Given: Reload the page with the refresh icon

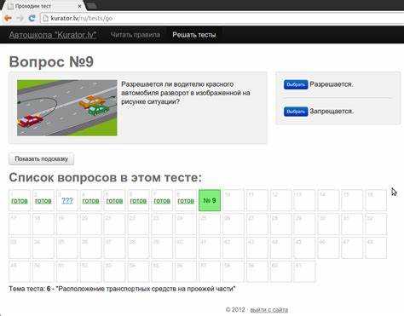Looking at the screenshot, I should (32, 19).
